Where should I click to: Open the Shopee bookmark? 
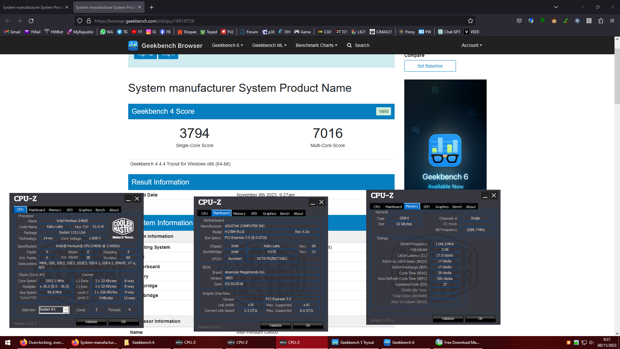click(x=187, y=32)
